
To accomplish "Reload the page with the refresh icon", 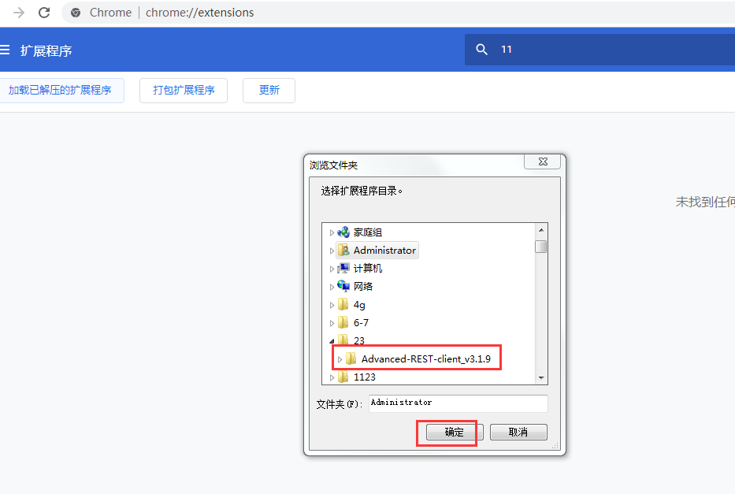I will click(44, 13).
